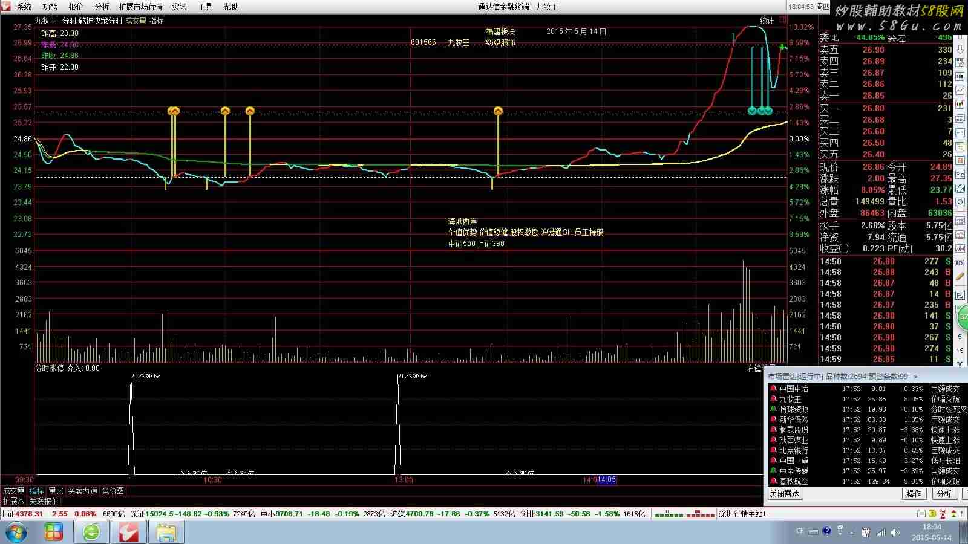Switch to the 竞价图 tab
968x544 pixels.
click(113, 491)
